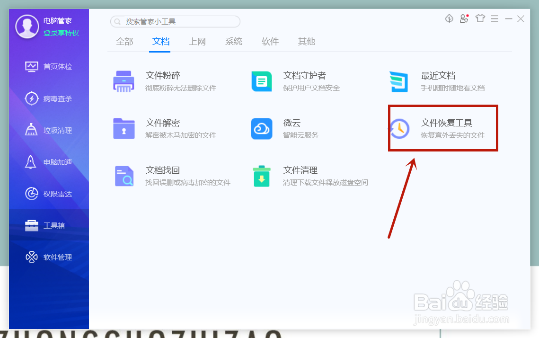Select 首页体检 in the sidebar
539x338 pixels.
coord(49,66)
